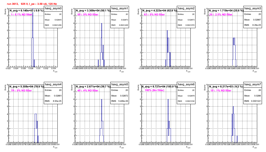Image resolution: width=266 pixels, height=152 pixels.
Task: Click the magenta '25 ± 2.5% ND filter' label
Action: (221, 15)
